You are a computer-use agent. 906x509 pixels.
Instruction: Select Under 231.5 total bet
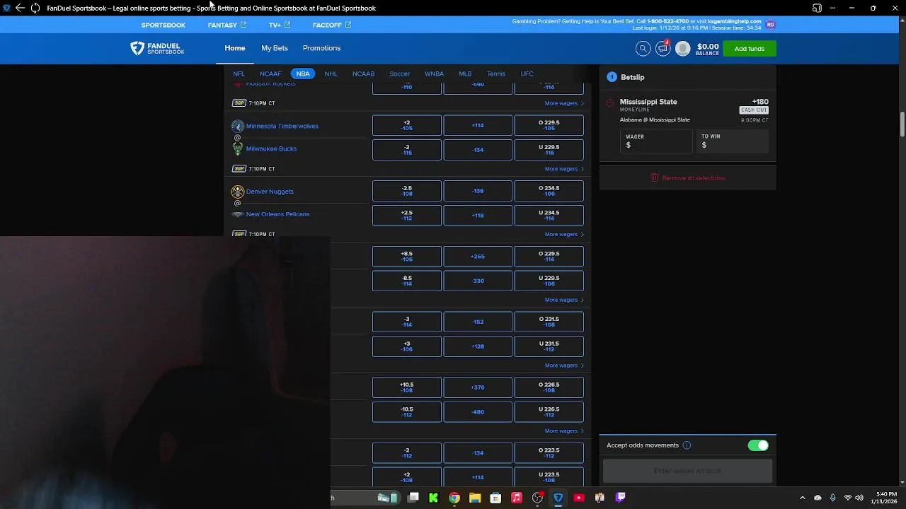click(549, 346)
